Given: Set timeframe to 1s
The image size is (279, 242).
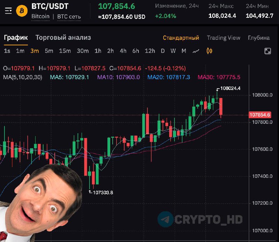Looking at the screenshot, I should pyautogui.click(x=7, y=51).
